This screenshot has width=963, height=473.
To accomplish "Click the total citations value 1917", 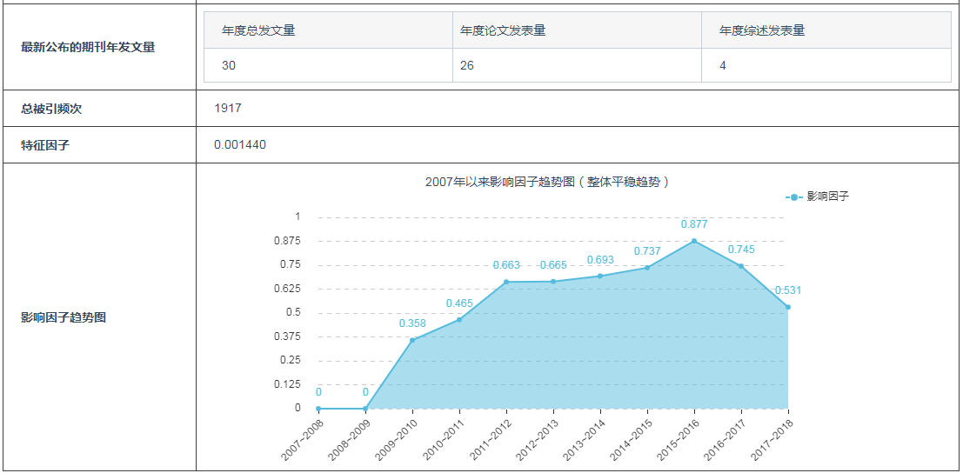I will (228, 109).
